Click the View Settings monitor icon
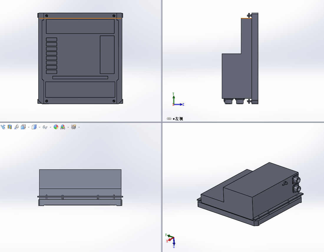The height and width of the screenshot is (252, 324). click(x=74, y=127)
